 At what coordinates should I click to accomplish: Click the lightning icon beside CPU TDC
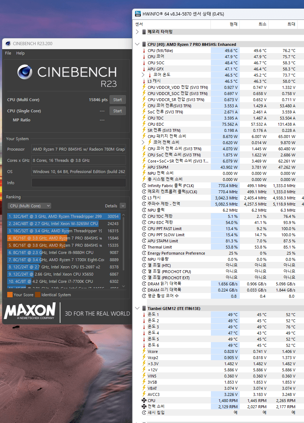pos(144,118)
